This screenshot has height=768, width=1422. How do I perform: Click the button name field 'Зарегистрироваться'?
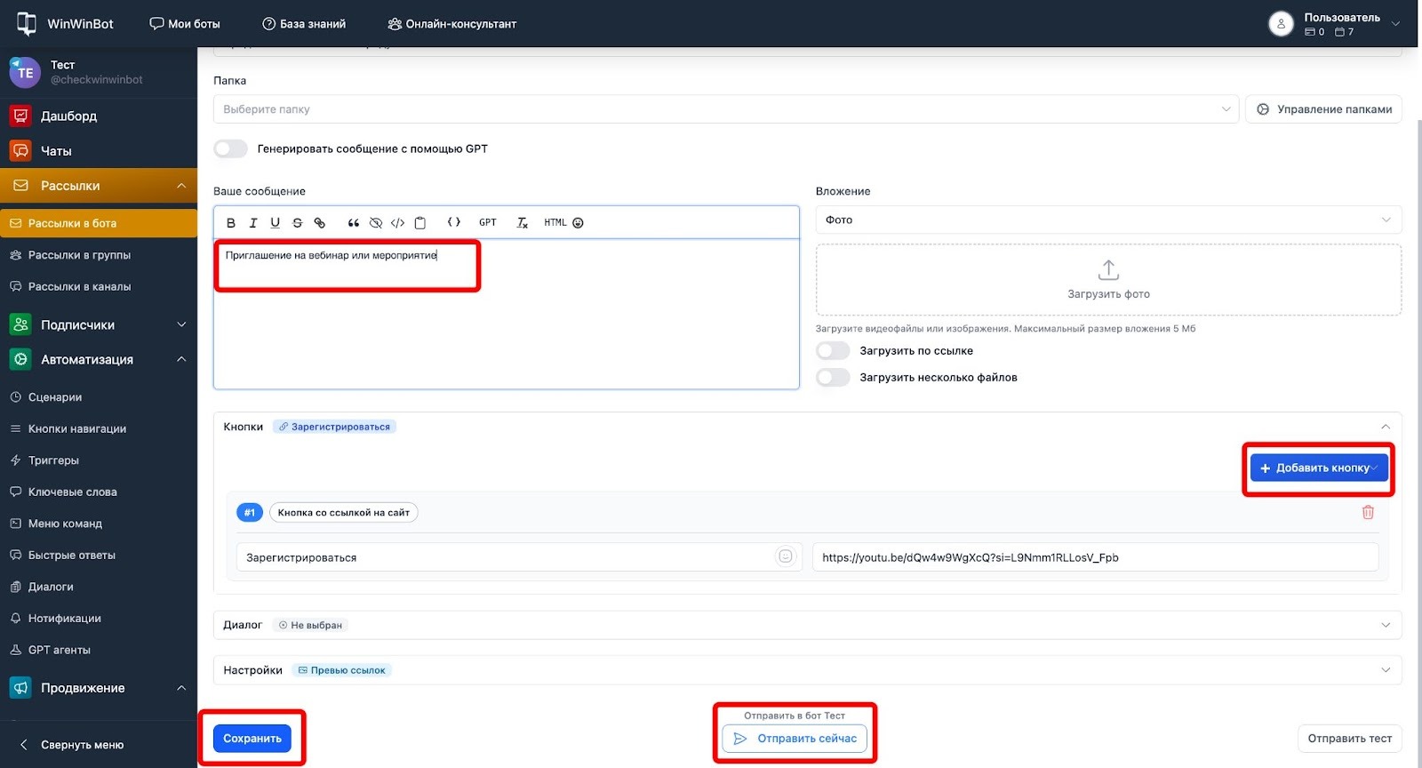(x=507, y=557)
